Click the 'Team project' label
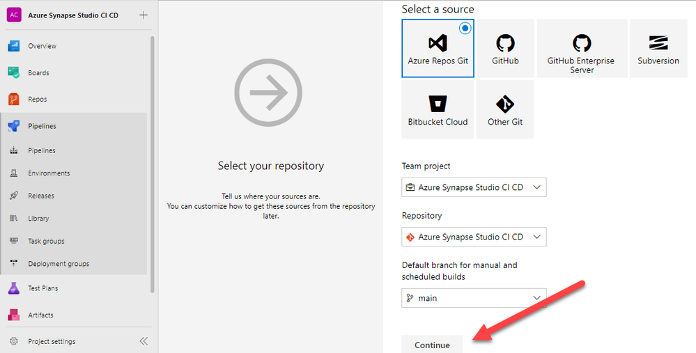Image resolution: width=696 pixels, height=353 pixels. click(x=426, y=166)
